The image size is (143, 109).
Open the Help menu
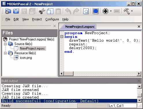tap(65, 19)
